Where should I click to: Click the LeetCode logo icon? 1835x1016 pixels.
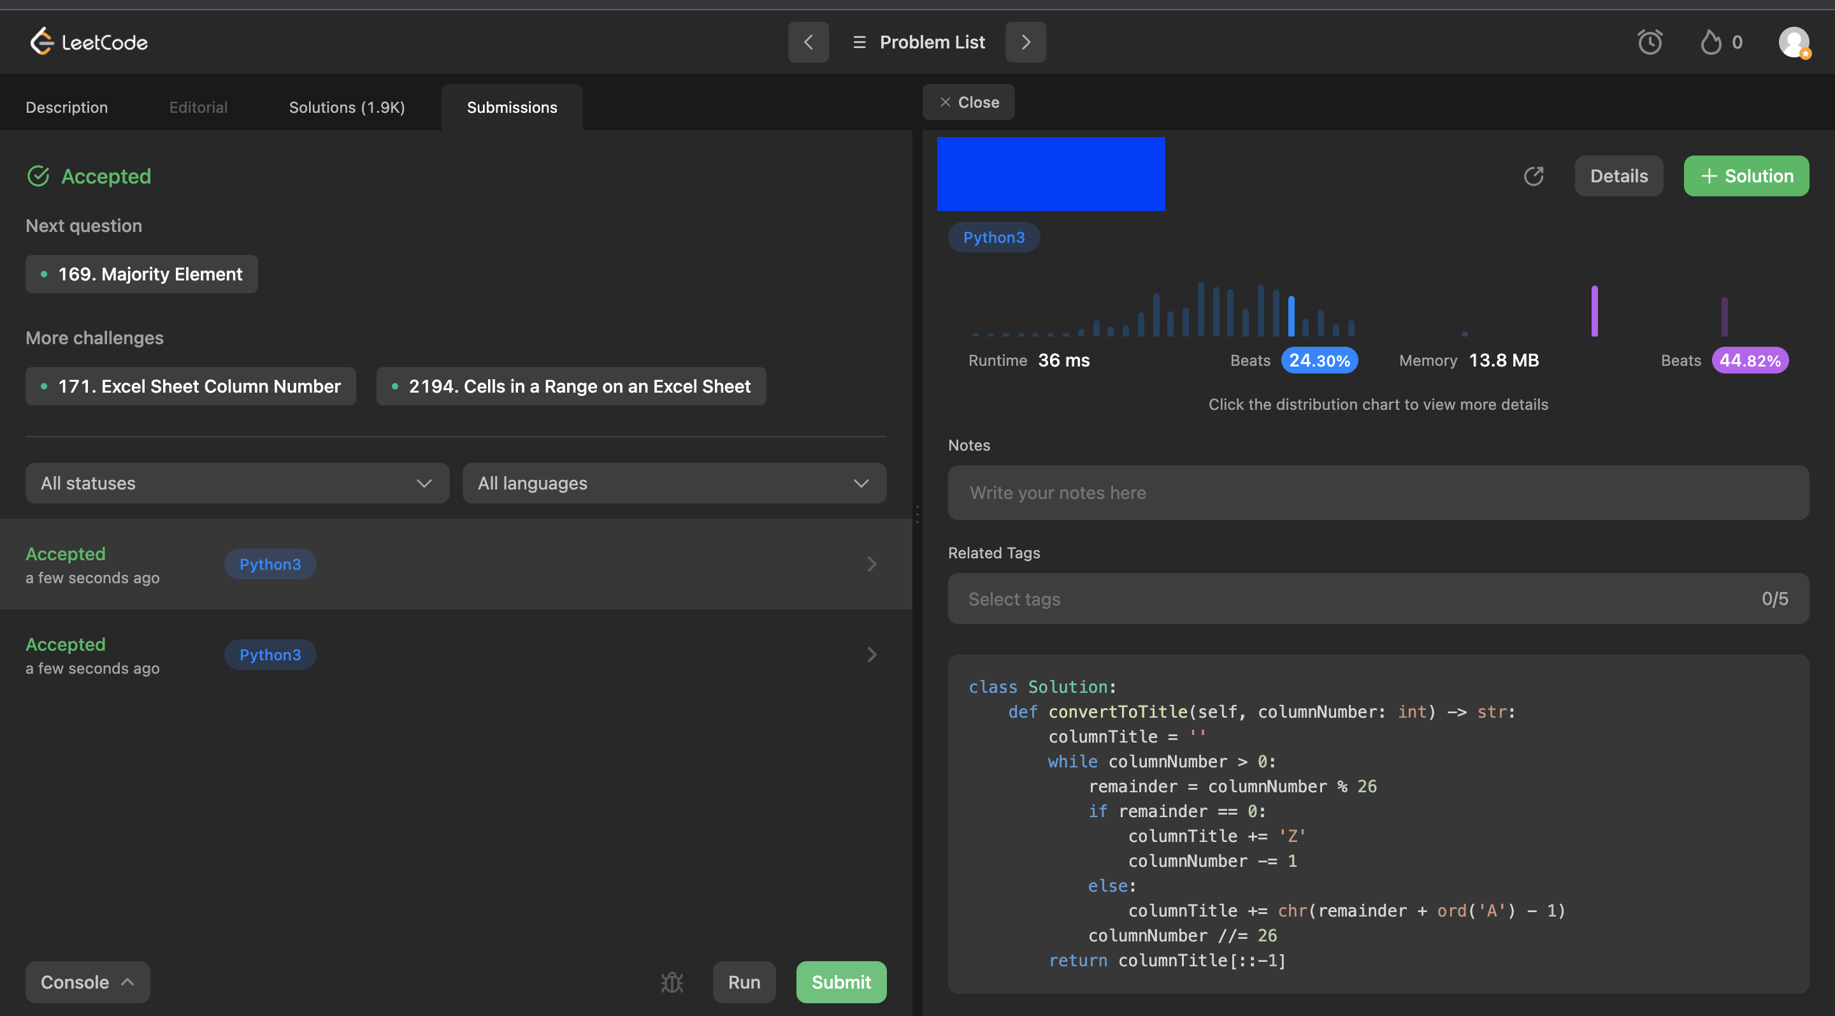(x=41, y=41)
